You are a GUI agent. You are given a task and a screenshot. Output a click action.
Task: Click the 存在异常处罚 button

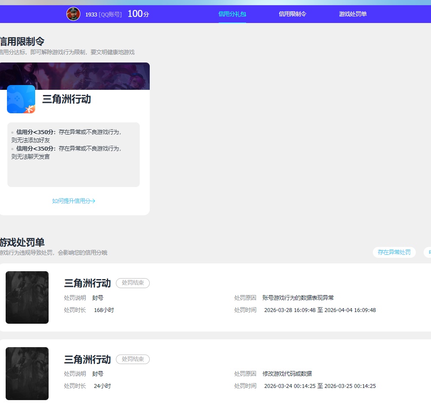coord(394,252)
